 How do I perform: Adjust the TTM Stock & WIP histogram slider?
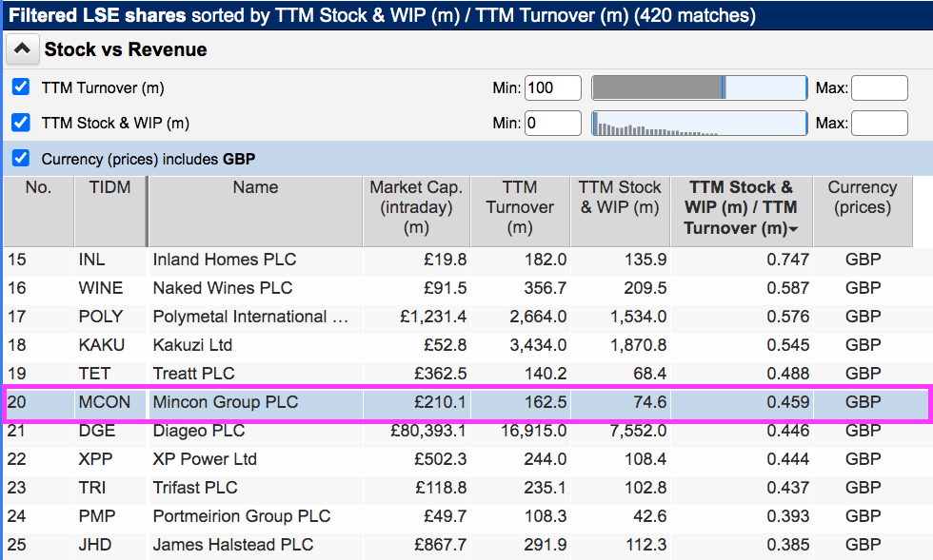[x=699, y=123]
